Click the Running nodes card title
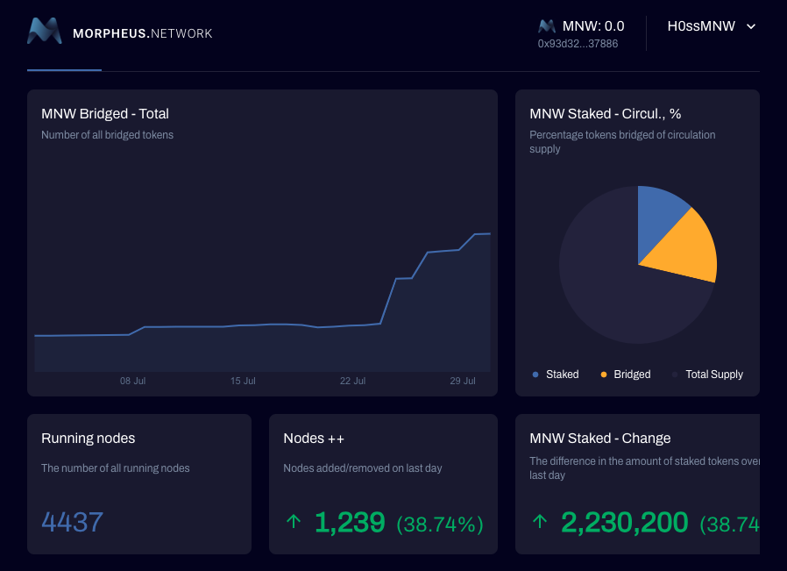Image resolution: width=787 pixels, height=571 pixels. point(89,439)
